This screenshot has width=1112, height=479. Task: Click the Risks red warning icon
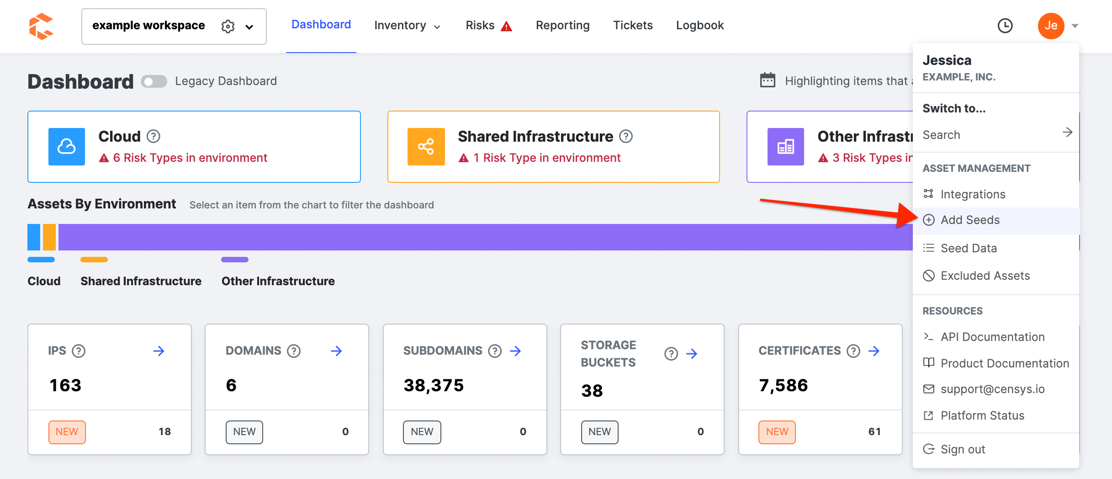[x=506, y=27]
